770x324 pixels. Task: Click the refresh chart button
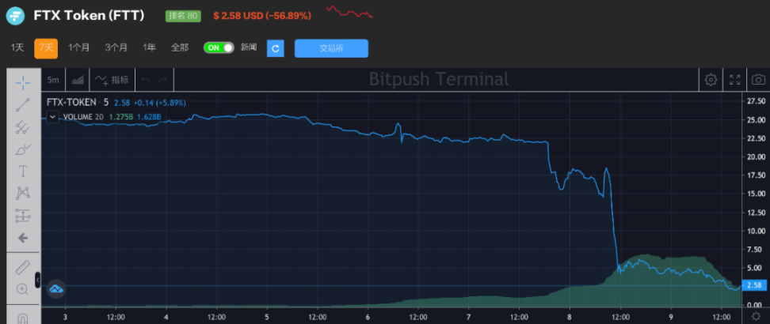tap(275, 48)
